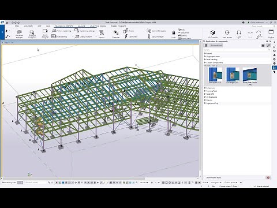Open the Lotting tool
This screenshot has height=208, width=277.
(x=182, y=36)
